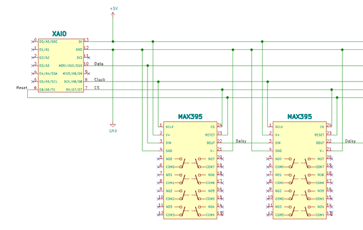Click the Clock net label
Viewport: 363px width, 230px height.
100,80
